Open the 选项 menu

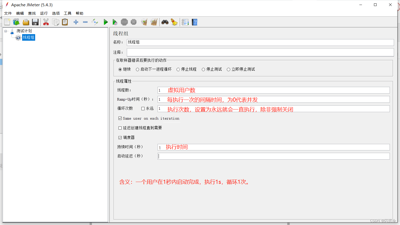pos(56,13)
